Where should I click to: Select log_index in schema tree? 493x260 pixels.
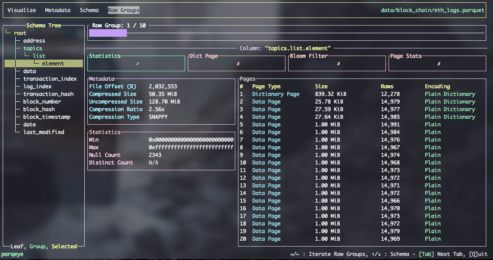37,86
